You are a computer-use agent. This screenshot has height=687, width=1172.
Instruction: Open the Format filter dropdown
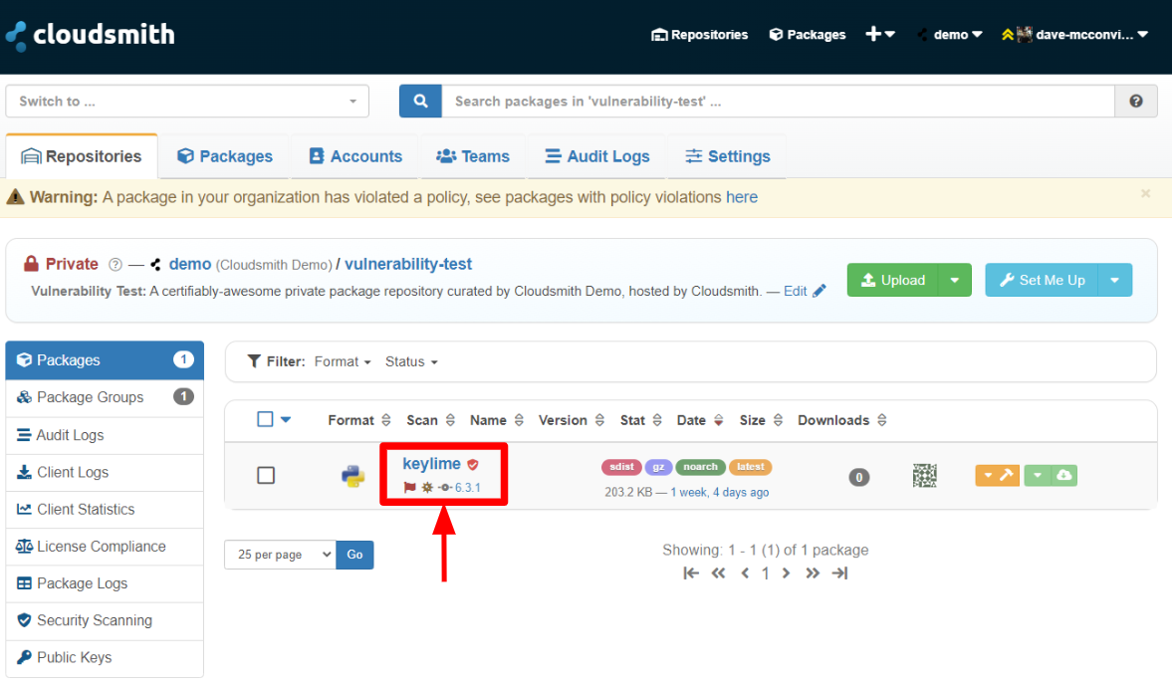click(x=343, y=361)
